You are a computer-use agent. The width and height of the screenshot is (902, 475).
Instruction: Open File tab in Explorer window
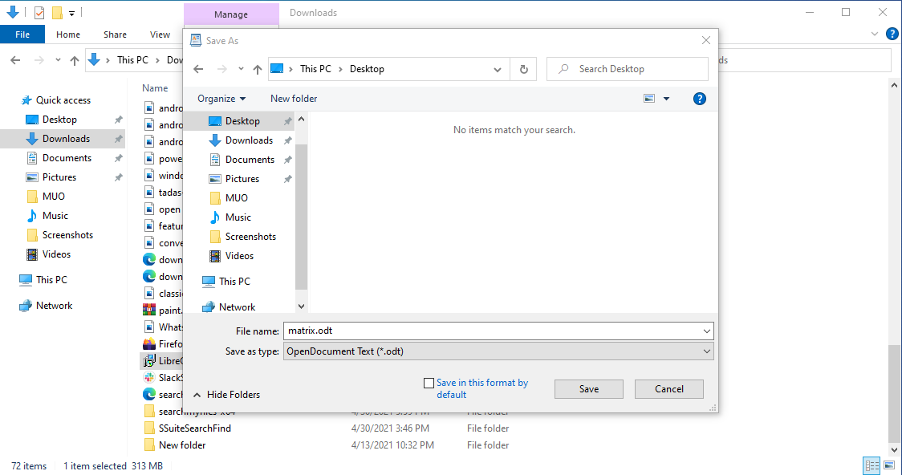[22, 35]
